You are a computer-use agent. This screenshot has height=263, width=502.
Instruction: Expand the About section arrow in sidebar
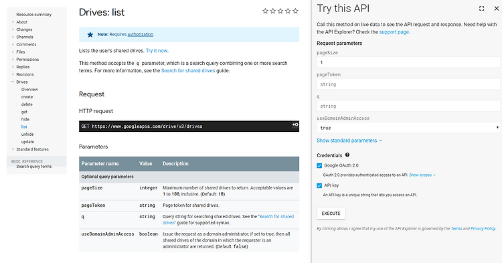pos(13,22)
